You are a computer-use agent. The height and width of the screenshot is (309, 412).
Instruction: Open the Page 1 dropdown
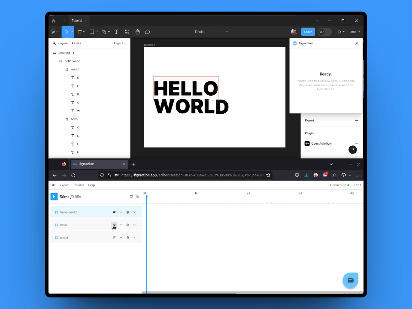(120, 43)
